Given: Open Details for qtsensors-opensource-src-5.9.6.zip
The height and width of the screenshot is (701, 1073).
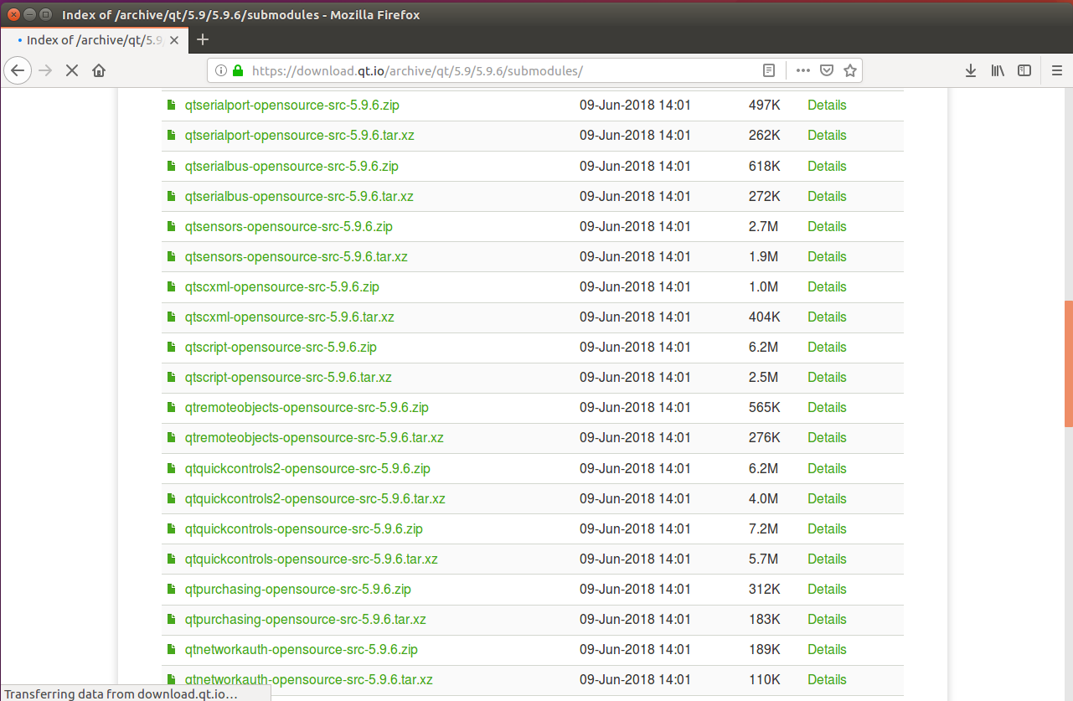Looking at the screenshot, I should [827, 226].
